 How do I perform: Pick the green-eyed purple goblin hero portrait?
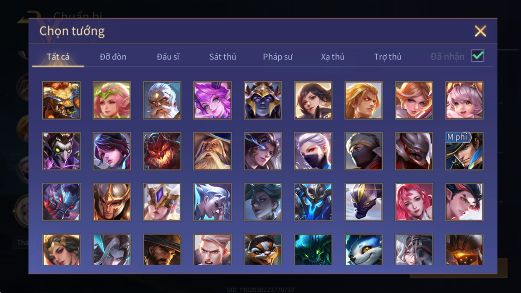(61, 151)
